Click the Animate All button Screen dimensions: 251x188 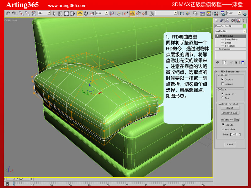point(230,113)
